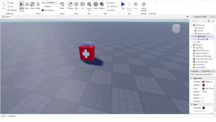Image resolution: width=216 pixels, height=122 pixels.
Task: Open the UI insert tool
Action: point(82,5)
